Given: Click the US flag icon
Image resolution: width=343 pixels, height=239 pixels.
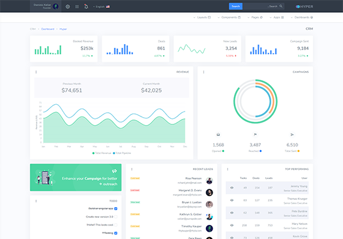Looking at the screenshot, I should point(108,7).
